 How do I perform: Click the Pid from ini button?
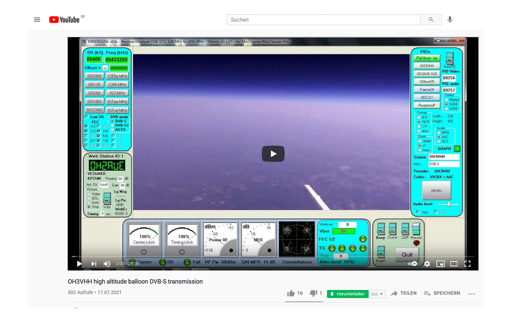point(427,58)
